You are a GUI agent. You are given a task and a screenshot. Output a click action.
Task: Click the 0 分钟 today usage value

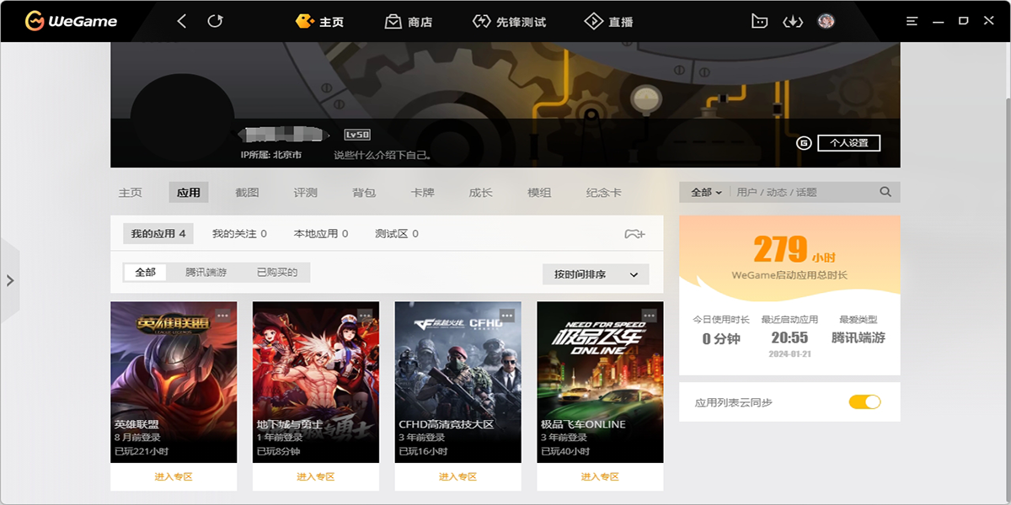coord(721,339)
